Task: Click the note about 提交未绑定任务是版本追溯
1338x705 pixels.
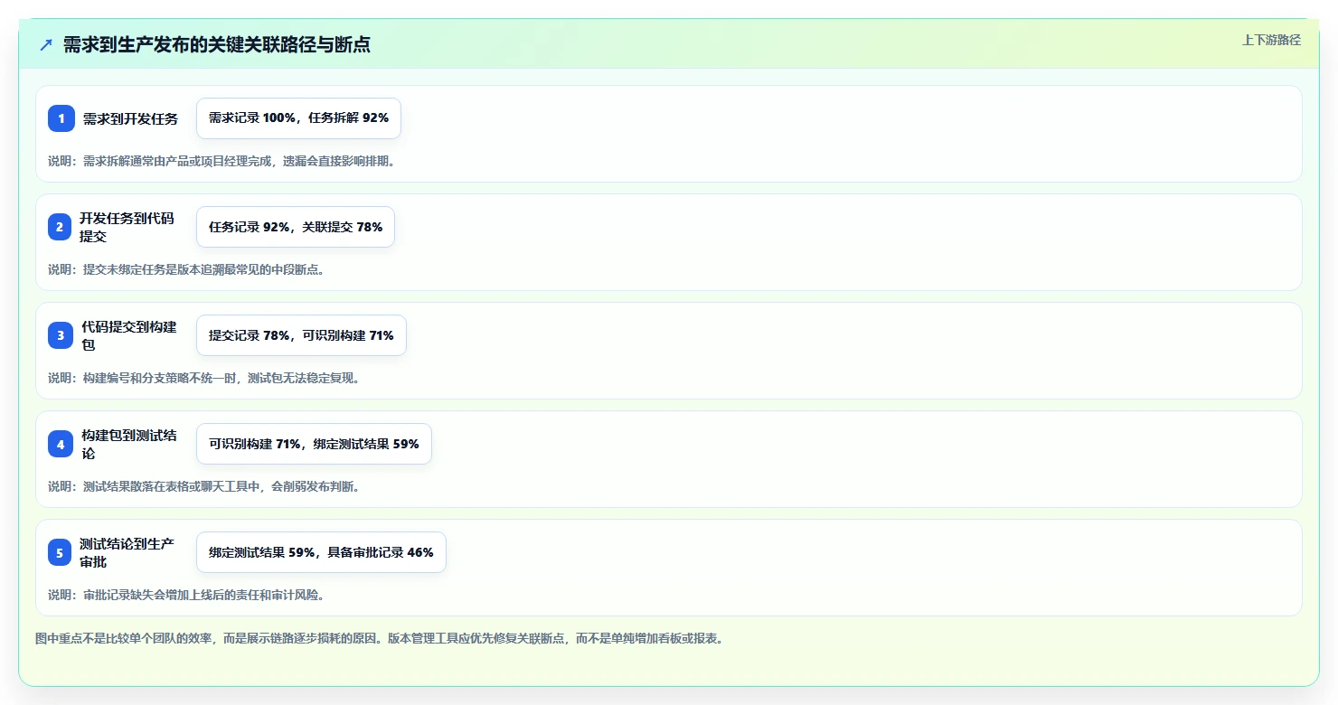Action: [186, 269]
